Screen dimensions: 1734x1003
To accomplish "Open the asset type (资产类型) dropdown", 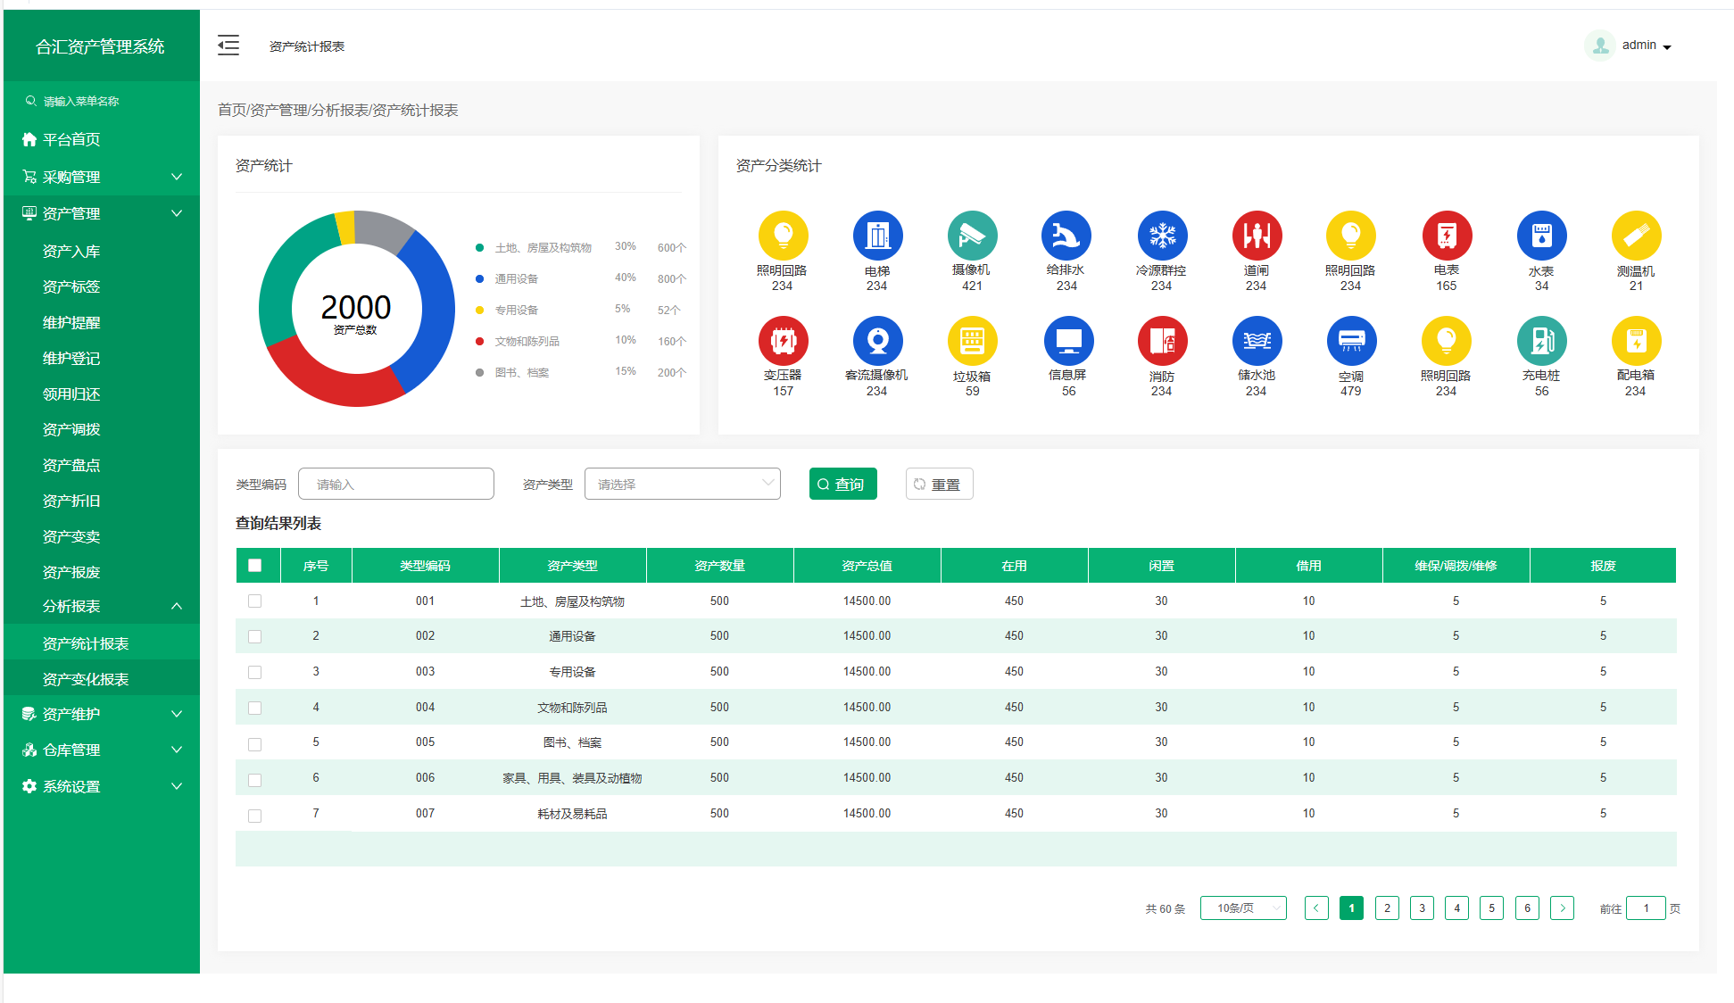I will click(682, 484).
